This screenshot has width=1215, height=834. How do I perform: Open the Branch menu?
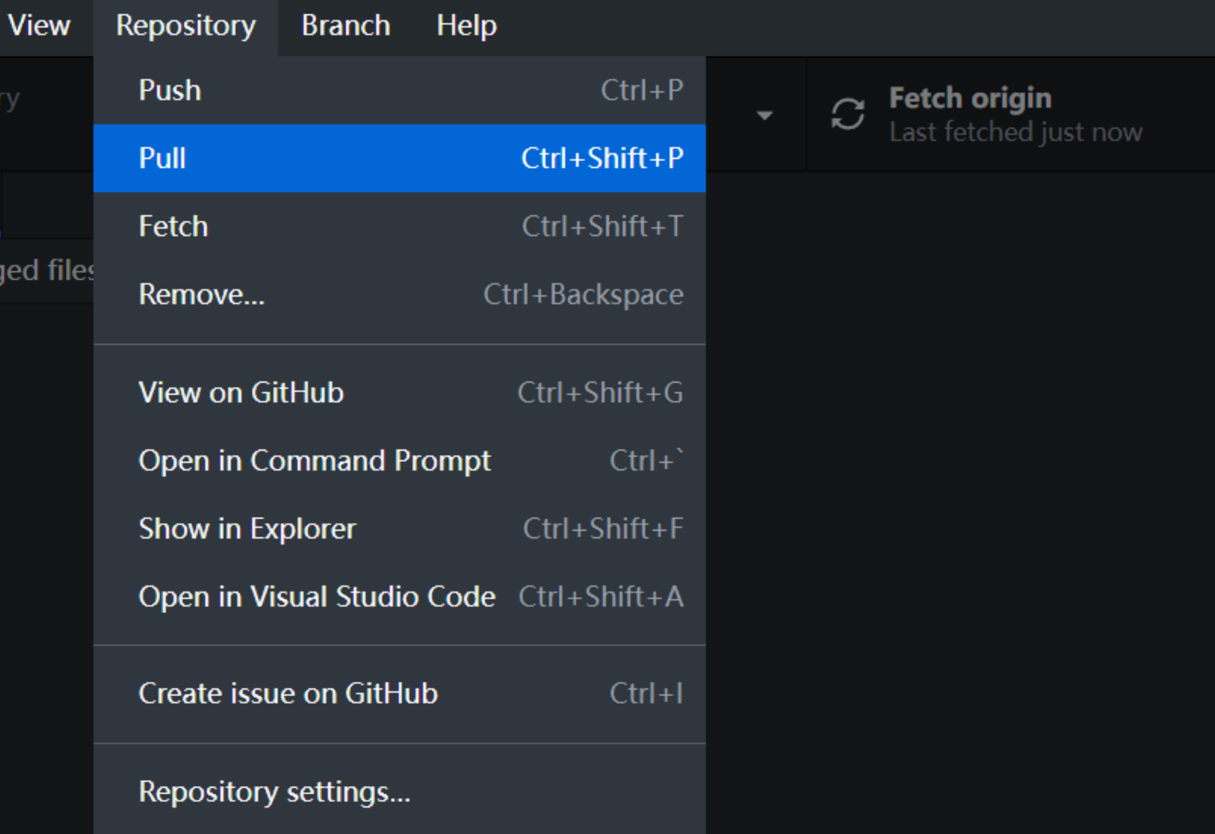(345, 26)
